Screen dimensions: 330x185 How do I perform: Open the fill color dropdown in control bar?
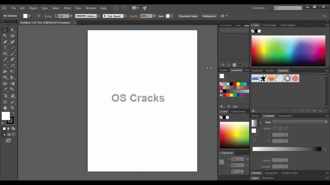click(29, 16)
